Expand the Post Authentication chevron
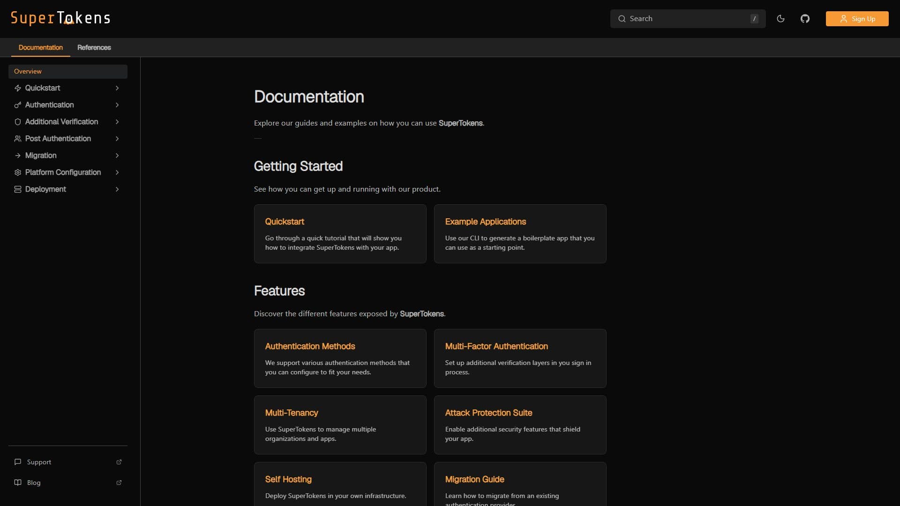Viewport: 900px width, 506px height. pyautogui.click(x=117, y=139)
